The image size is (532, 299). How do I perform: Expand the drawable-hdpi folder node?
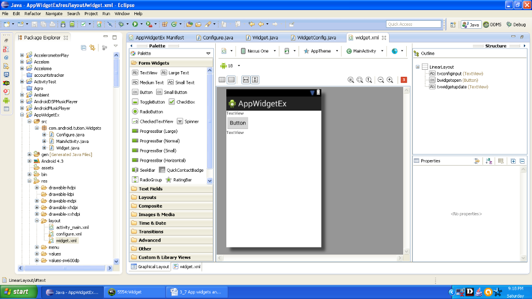point(37,188)
